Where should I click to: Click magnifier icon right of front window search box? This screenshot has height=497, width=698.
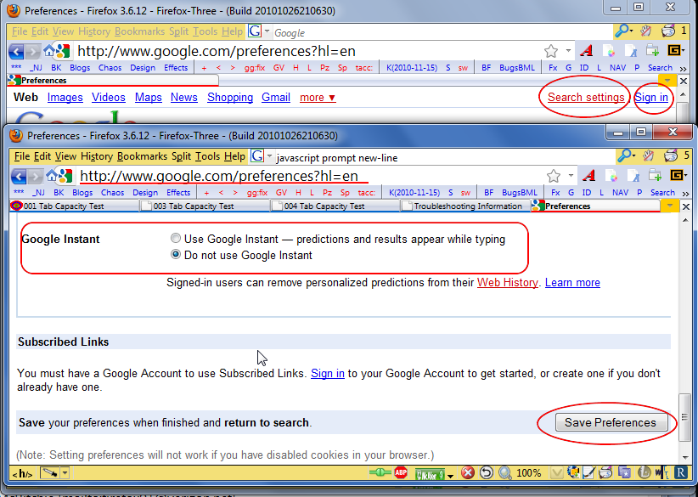point(624,155)
